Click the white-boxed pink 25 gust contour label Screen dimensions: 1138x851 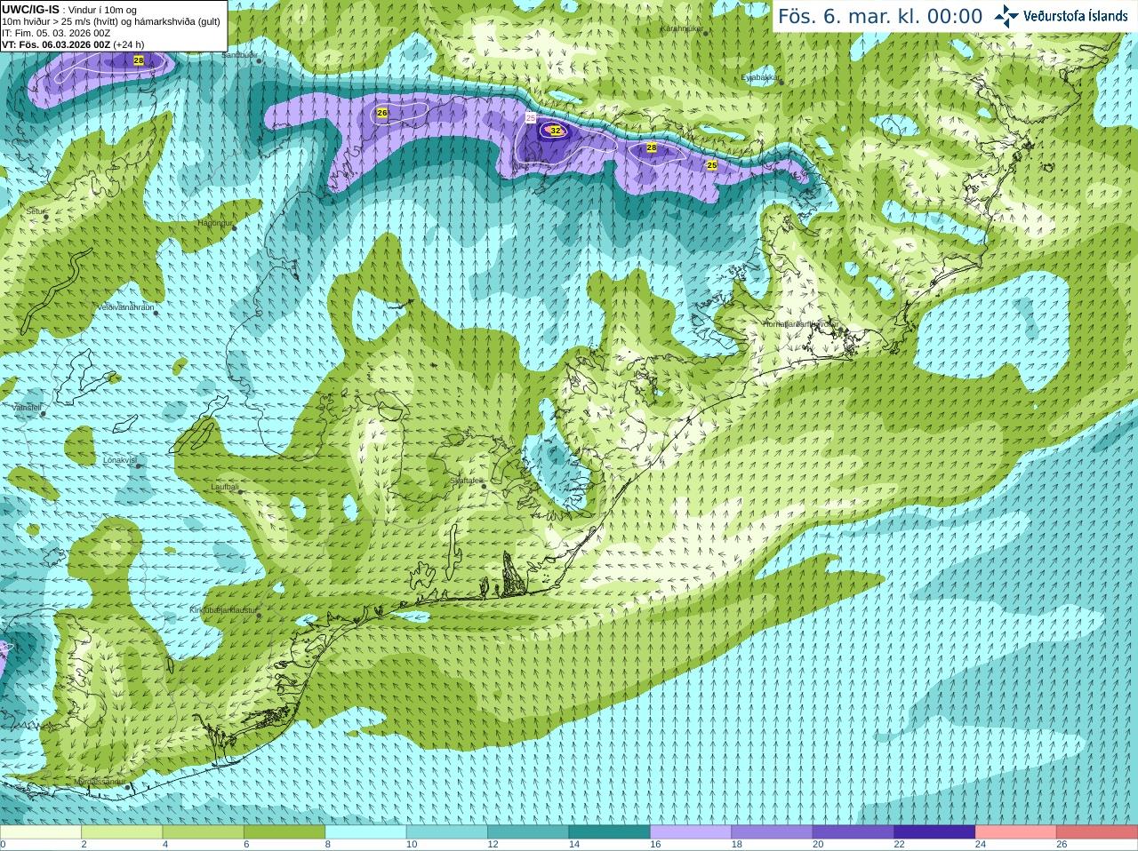coord(531,117)
